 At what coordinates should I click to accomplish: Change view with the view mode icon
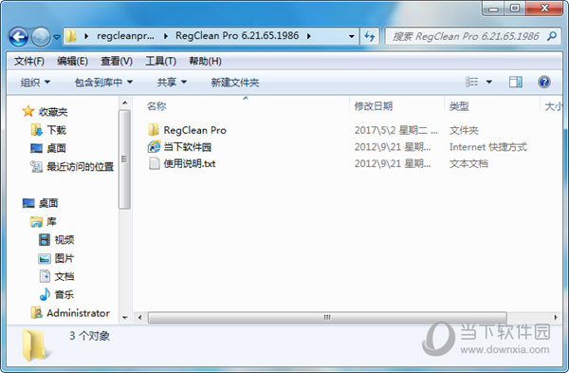coord(471,82)
